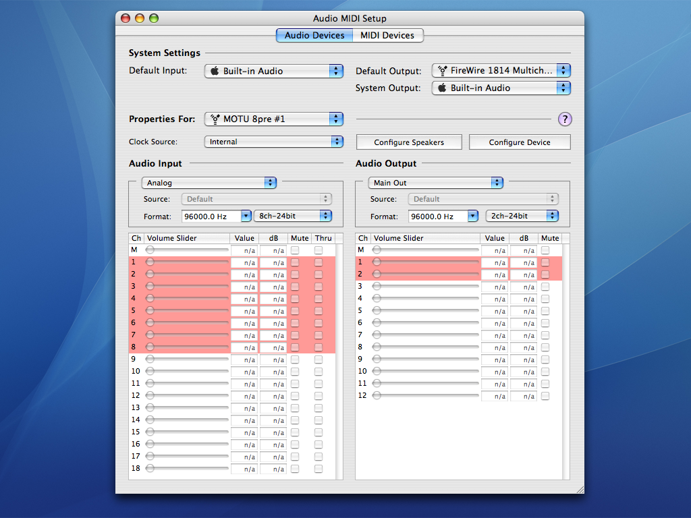Open the help question mark button
This screenshot has height=518, width=691.
click(x=565, y=119)
